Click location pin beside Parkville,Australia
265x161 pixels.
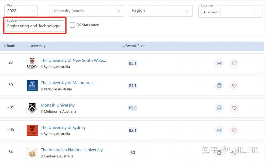42,89
